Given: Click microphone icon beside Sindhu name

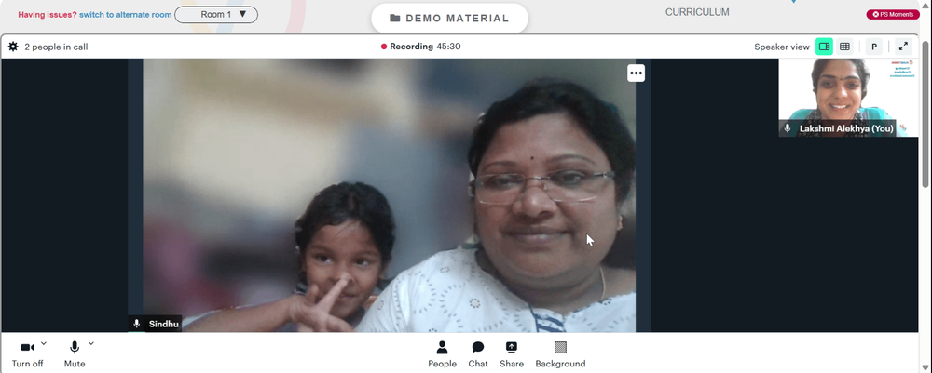Looking at the screenshot, I should pyautogui.click(x=137, y=324).
